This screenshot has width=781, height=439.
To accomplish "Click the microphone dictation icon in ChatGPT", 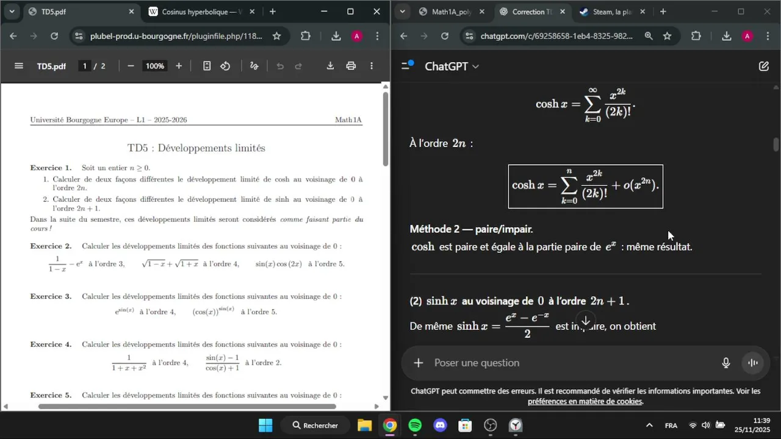I will [x=726, y=363].
